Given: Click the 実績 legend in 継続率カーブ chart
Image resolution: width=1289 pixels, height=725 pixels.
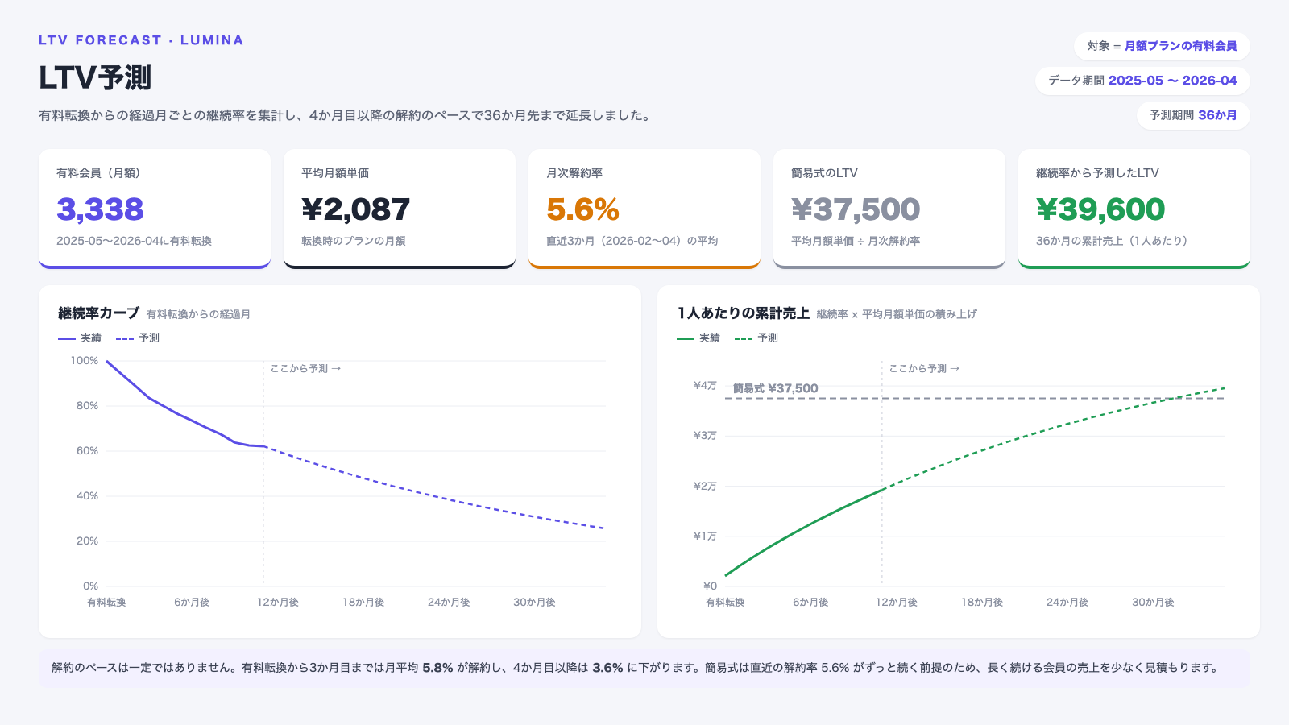Looking at the screenshot, I should (80, 338).
